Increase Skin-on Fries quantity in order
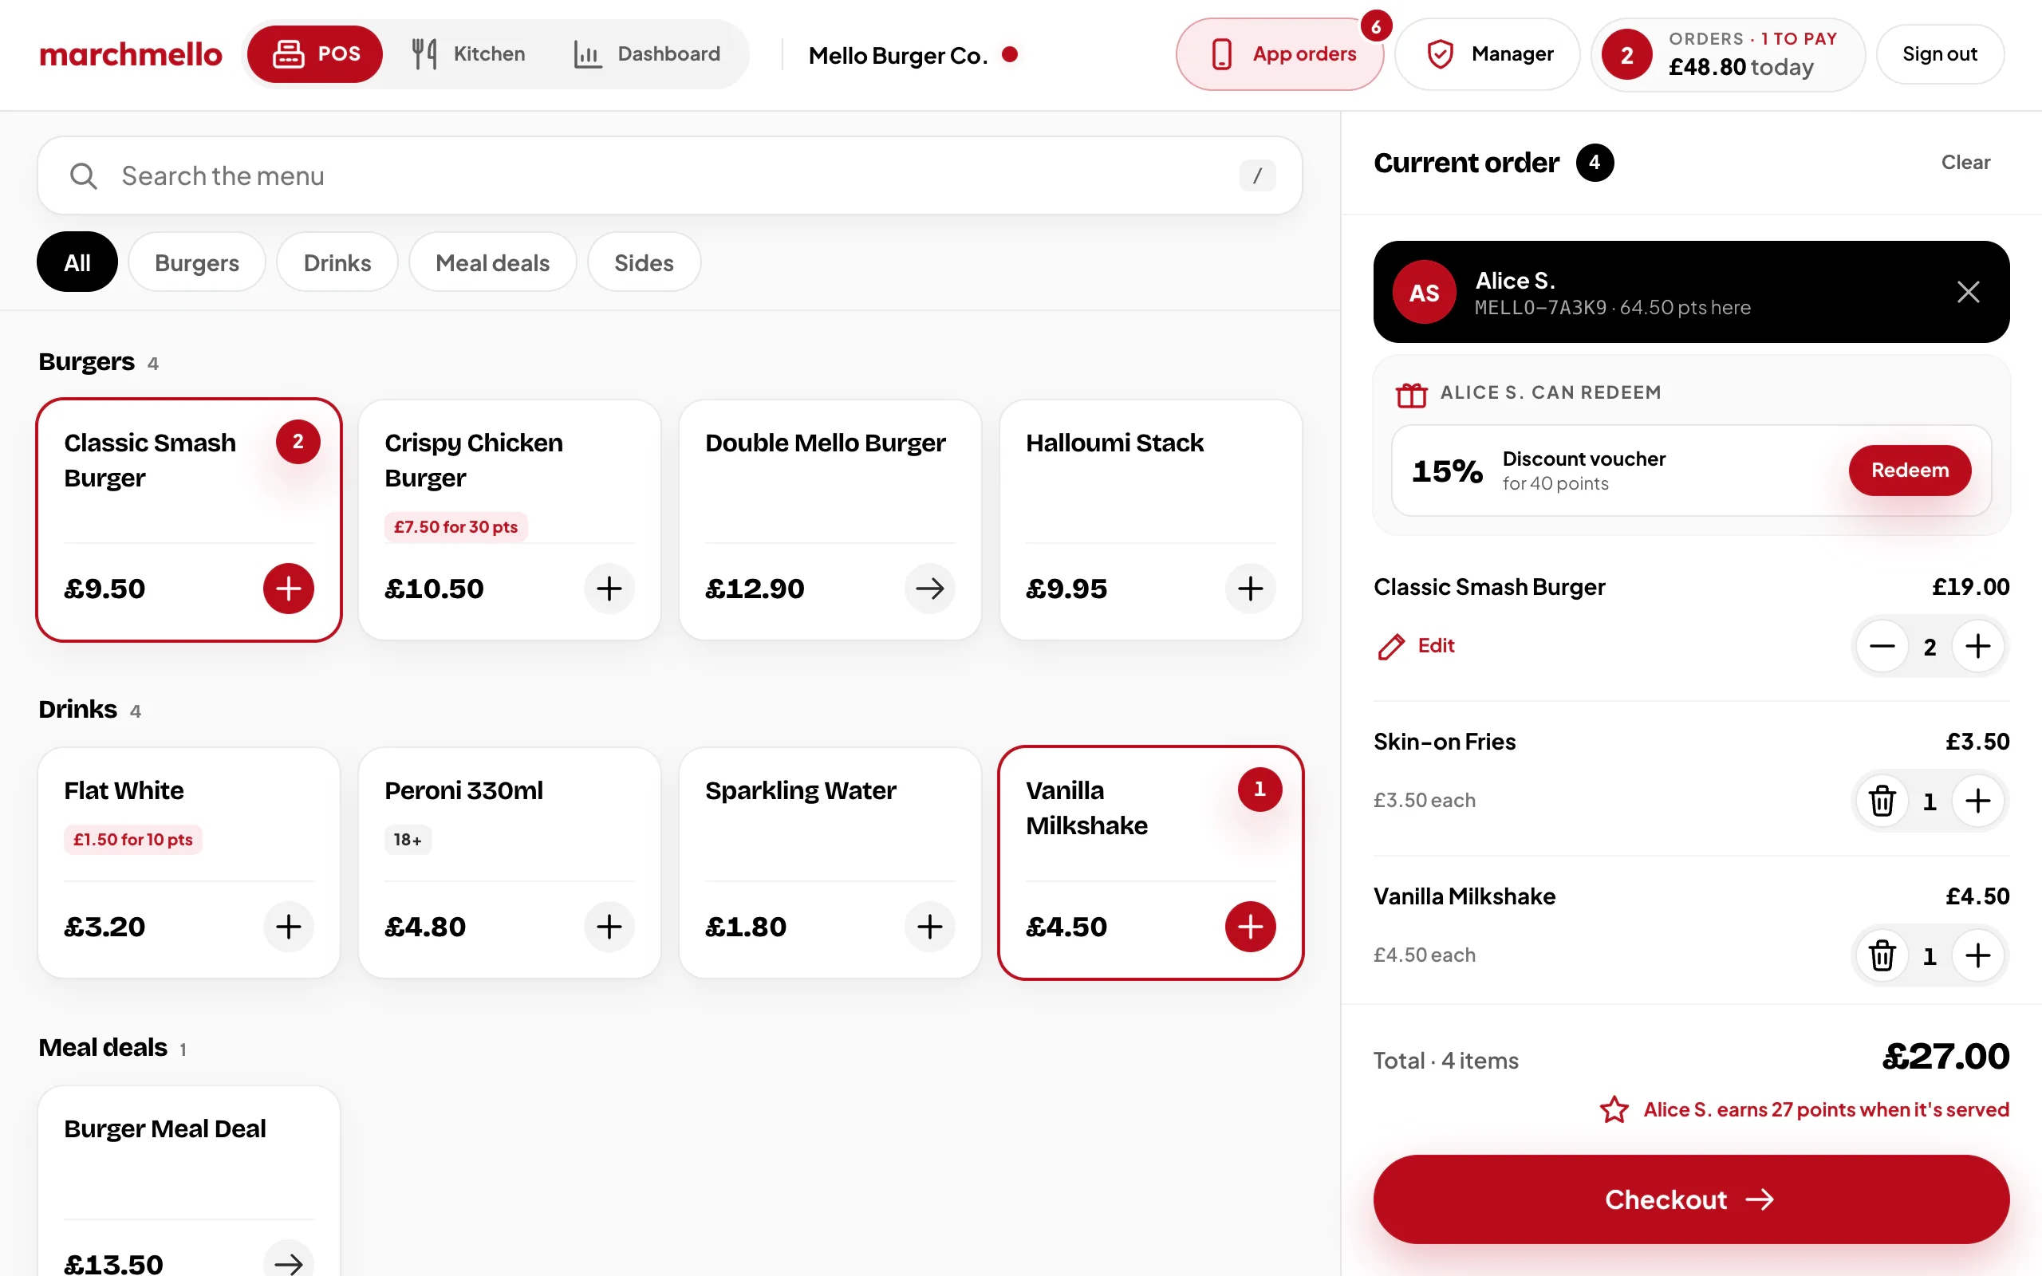 1978,801
